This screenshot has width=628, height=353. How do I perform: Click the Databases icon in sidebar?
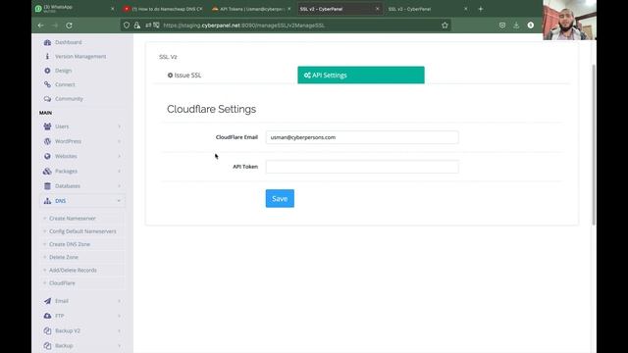pyautogui.click(x=47, y=186)
